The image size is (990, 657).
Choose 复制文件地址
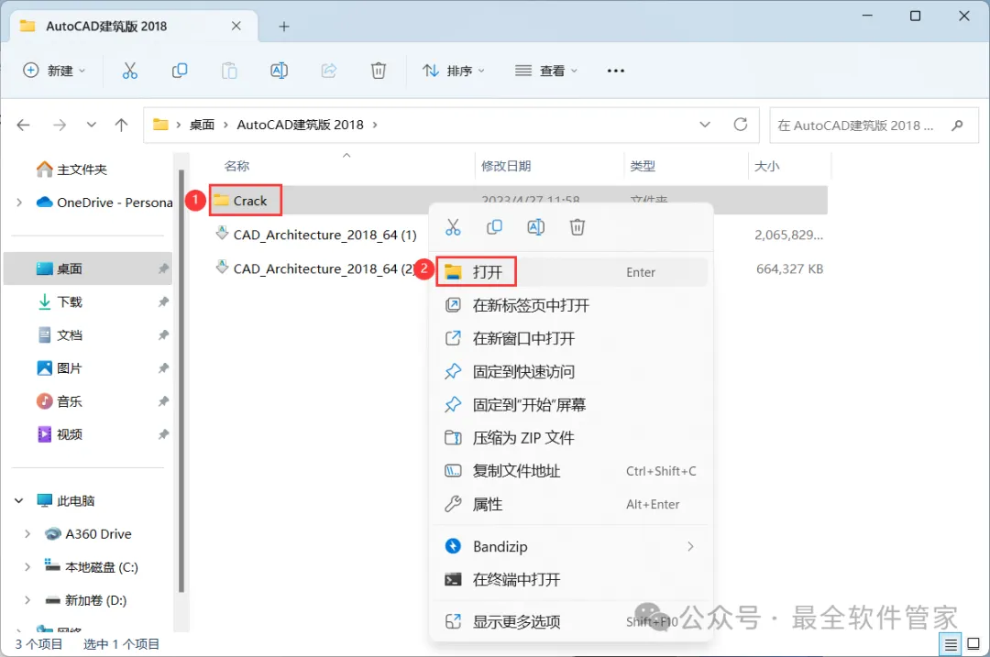tap(571, 471)
